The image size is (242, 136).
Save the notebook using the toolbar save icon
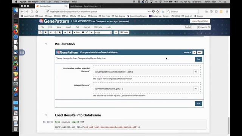tap(40, 32)
